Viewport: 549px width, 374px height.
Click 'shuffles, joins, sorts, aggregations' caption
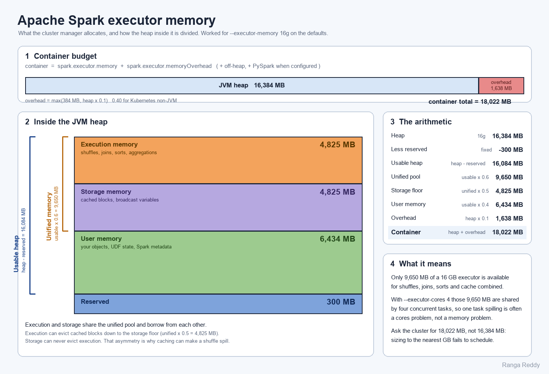[x=119, y=153]
